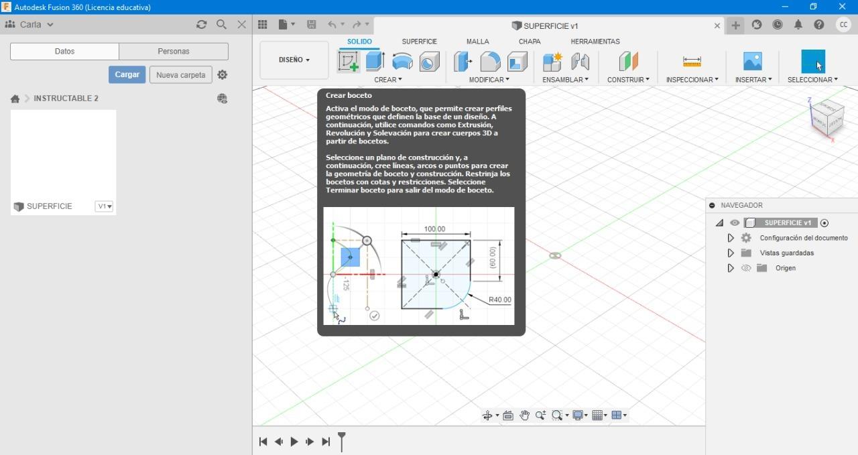Click the Joint tool icon

point(580,62)
